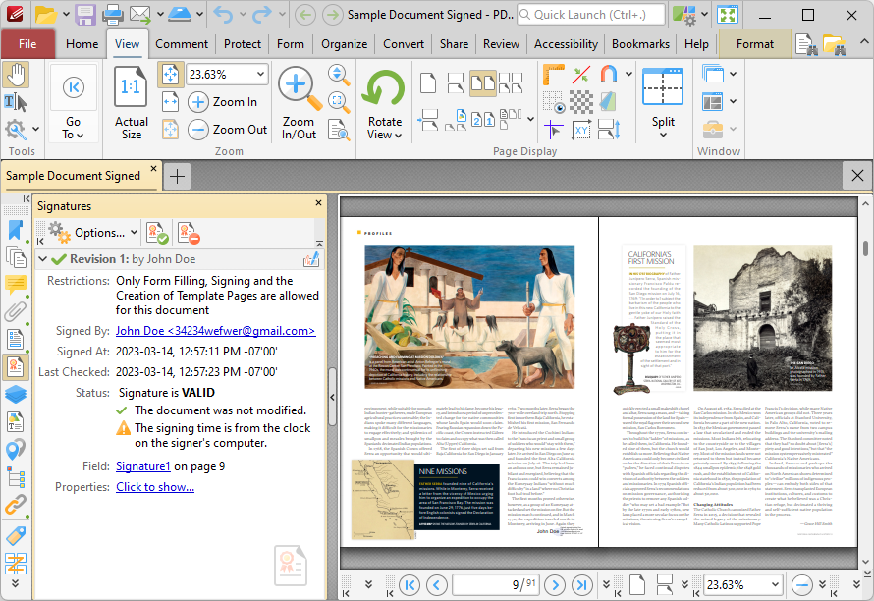Go to previous page button
Image resolution: width=874 pixels, height=601 pixels.
pyautogui.click(x=436, y=585)
